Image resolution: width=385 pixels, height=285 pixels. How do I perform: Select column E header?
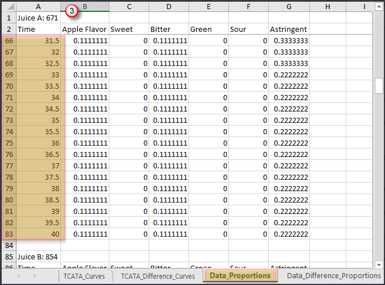point(208,7)
